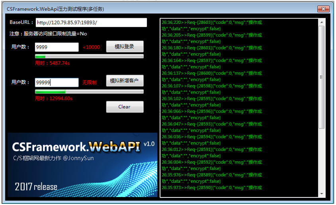Click the 模拟登录 button
Viewport: 336px width, 205px height.
[x=125, y=47]
